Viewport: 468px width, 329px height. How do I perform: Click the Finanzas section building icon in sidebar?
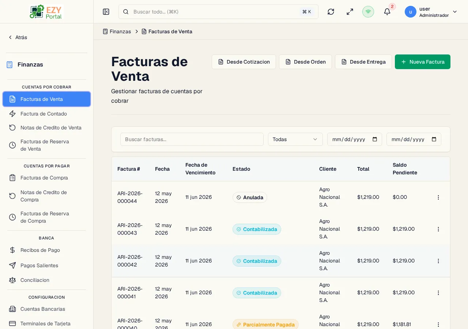point(10,65)
